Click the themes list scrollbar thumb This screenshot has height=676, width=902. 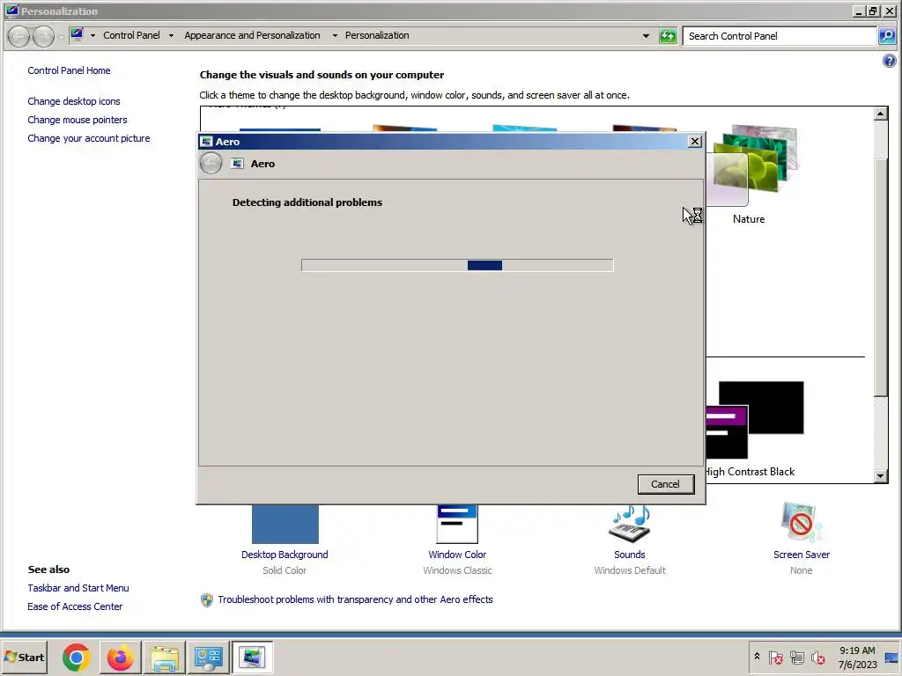881,276
